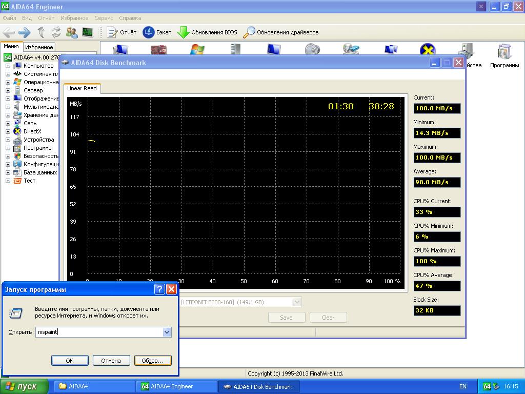Open Обновления BIOS green arrow icon
This screenshot has height=394, width=525.
[x=183, y=32]
